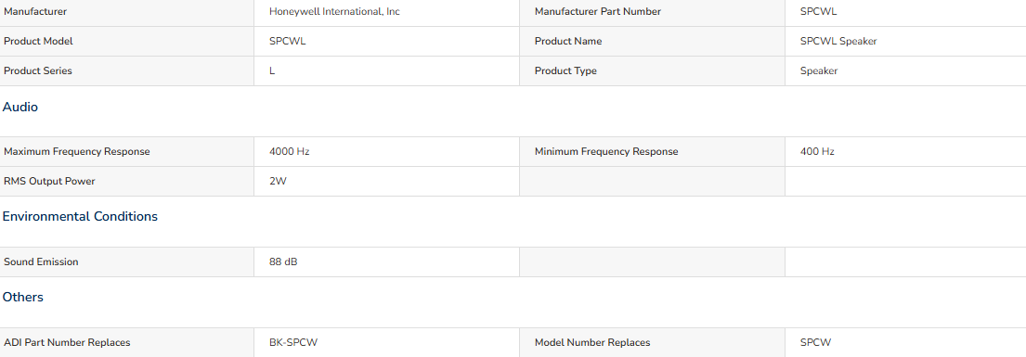Click the SPCWL Speaker product name value

click(838, 41)
